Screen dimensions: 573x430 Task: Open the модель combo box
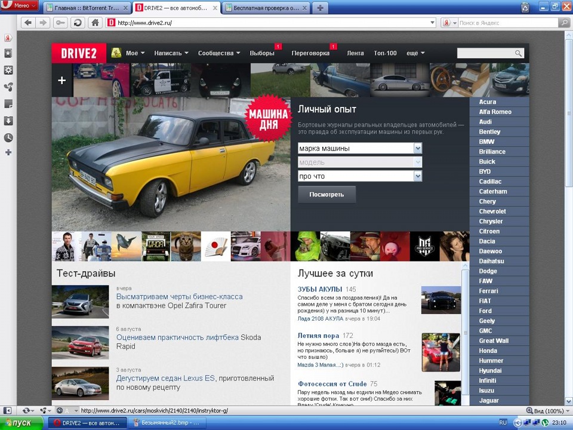pos(360,162)
